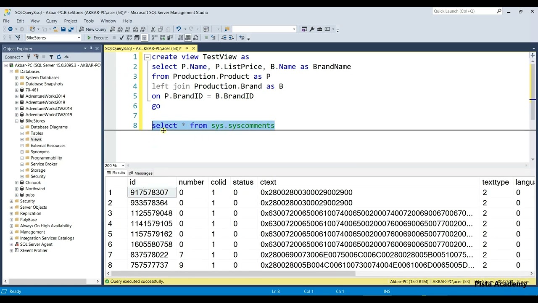This screenshot has height=303, width=538.
Task: Click Object Explorer disconnect icon
Action: (36, 57)
